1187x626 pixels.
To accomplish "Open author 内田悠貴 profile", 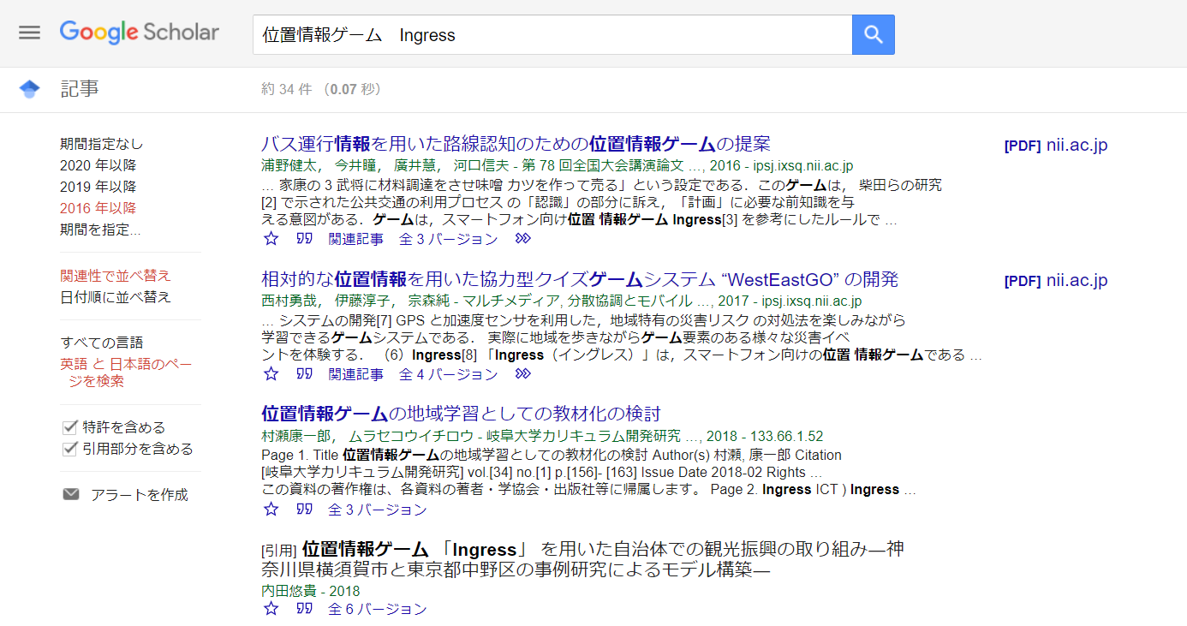I will pyautogui.click(x=289, y=591).
